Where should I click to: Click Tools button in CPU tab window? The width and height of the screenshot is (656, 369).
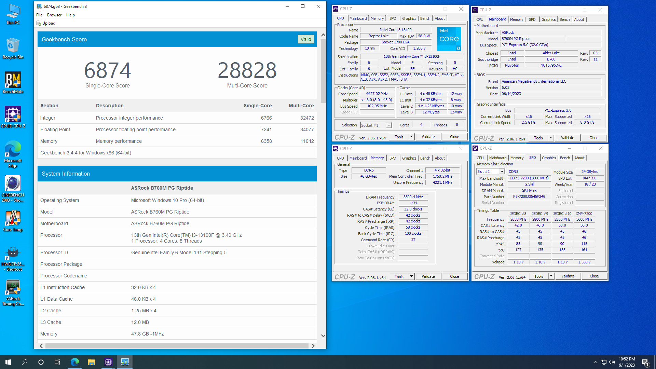coord(399,137)
